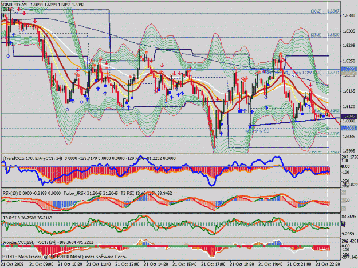This screenshot has height=268, width=358.
Task: Click the 31 Oct 22:20 time label
Action: click(328, 265)
